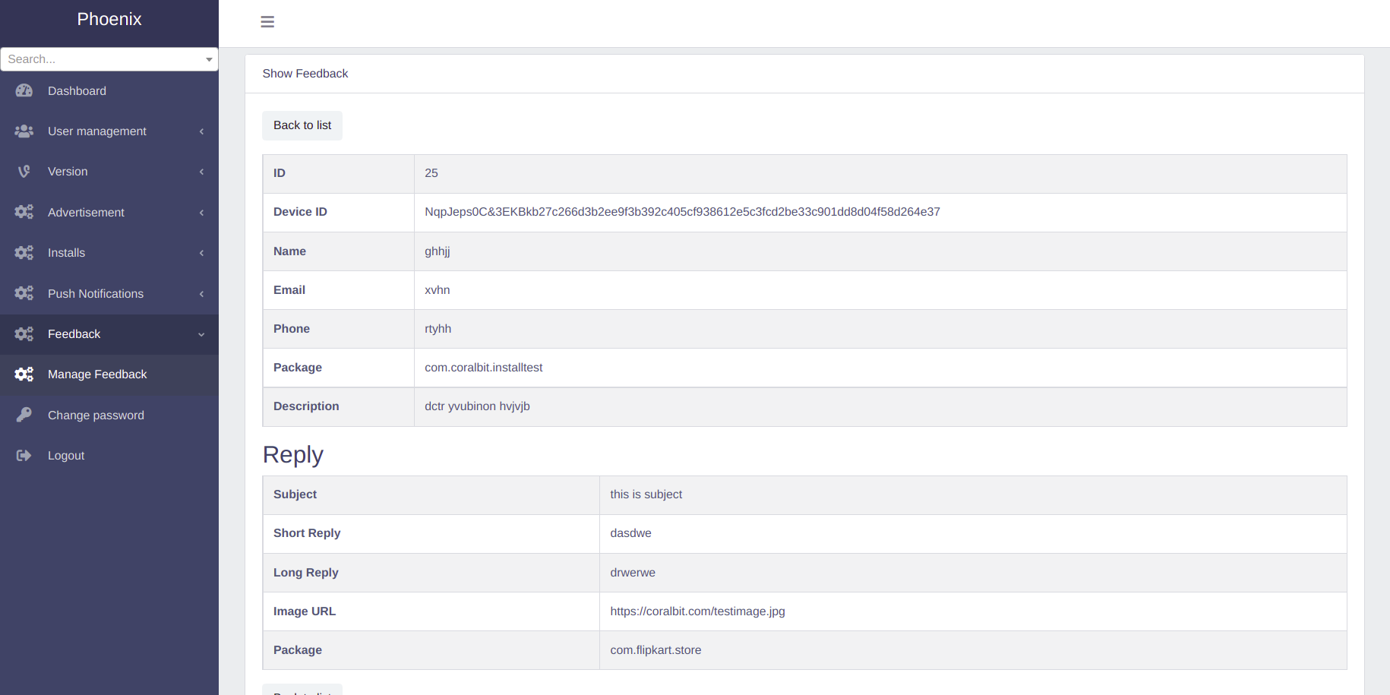Viewport: 1390px width, 695px height.
Task: Click the Device ID value string
Action: coord(682,212)
